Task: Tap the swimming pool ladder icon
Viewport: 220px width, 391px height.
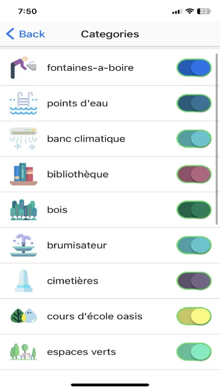Action: (x=24, y=103)
